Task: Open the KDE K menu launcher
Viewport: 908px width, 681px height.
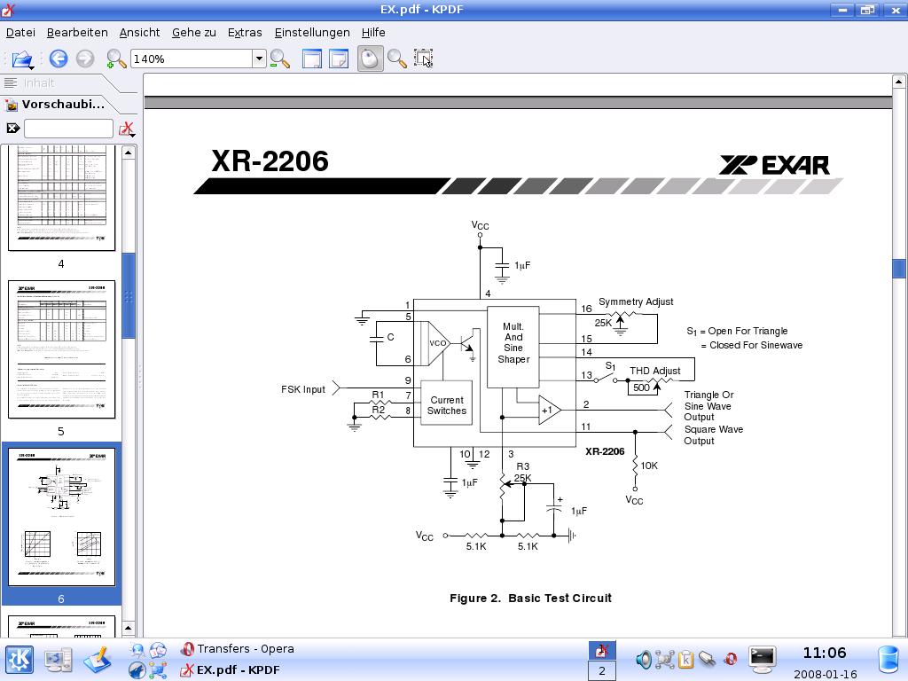Action: 20,660
